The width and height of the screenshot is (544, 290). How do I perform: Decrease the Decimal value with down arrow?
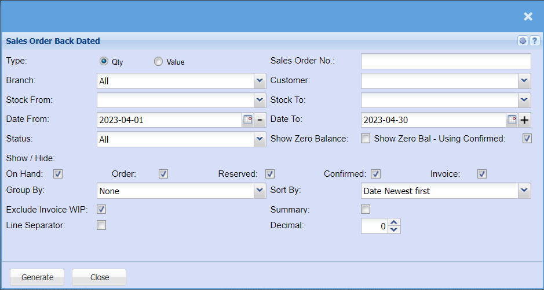394,229
